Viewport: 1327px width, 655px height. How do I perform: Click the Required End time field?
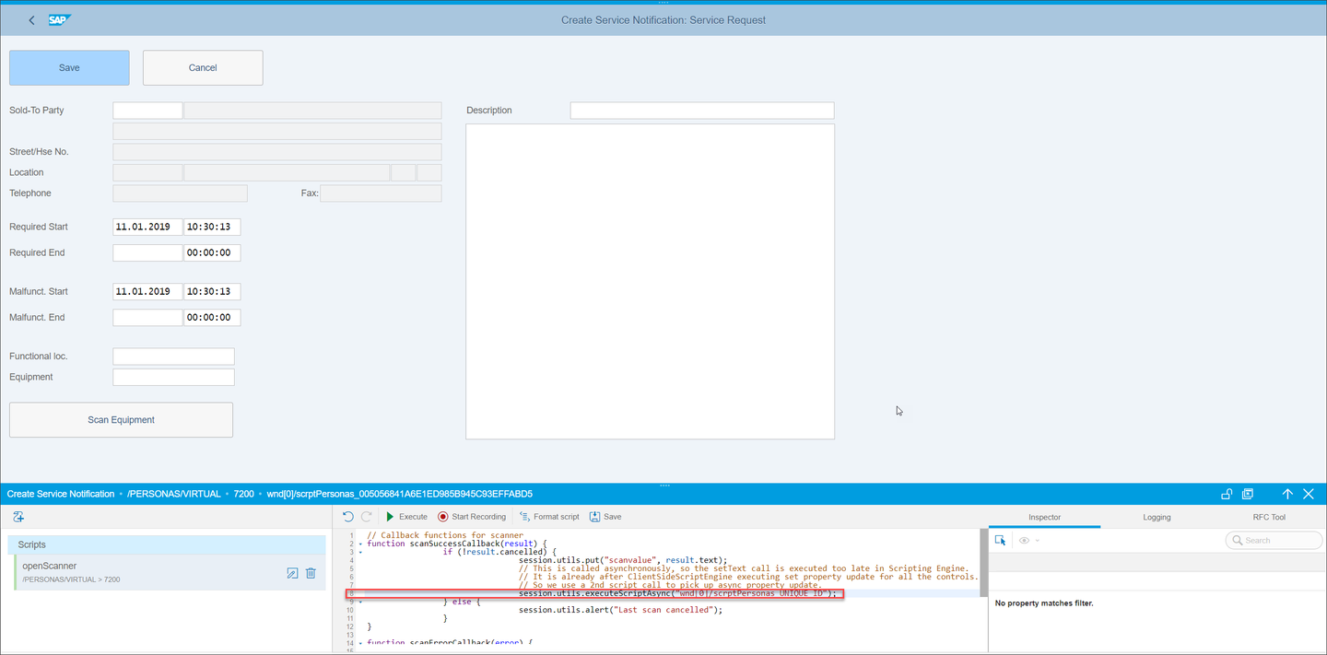(212, 252)
